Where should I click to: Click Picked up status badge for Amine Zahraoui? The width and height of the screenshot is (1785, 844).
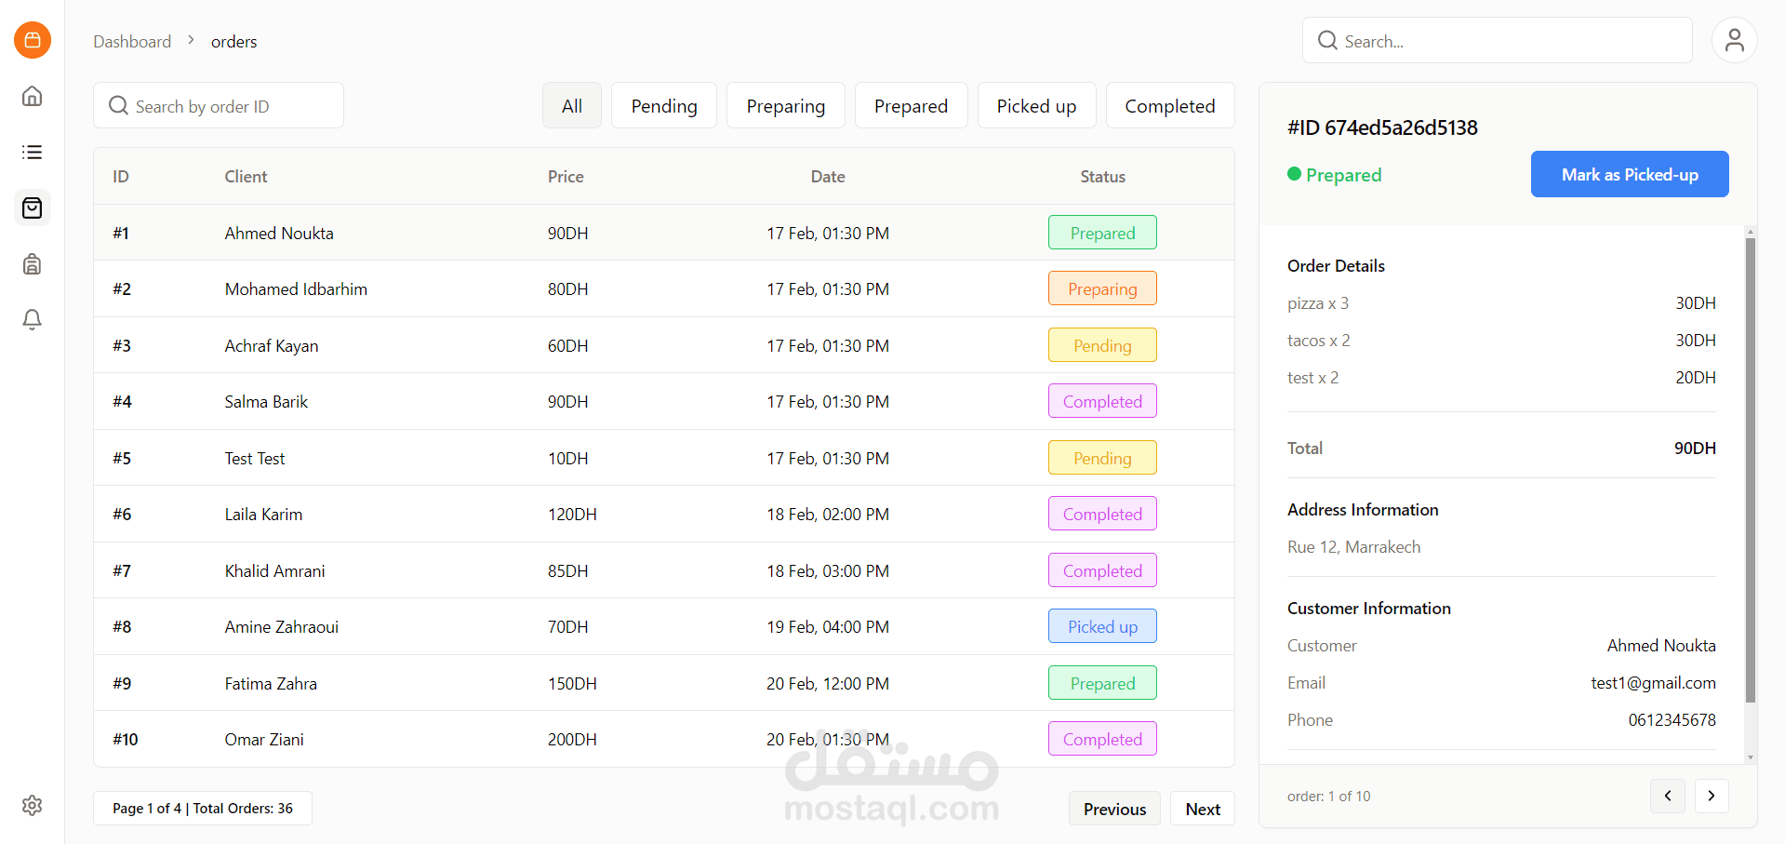pyautogui.click(x=1102, y=626)
